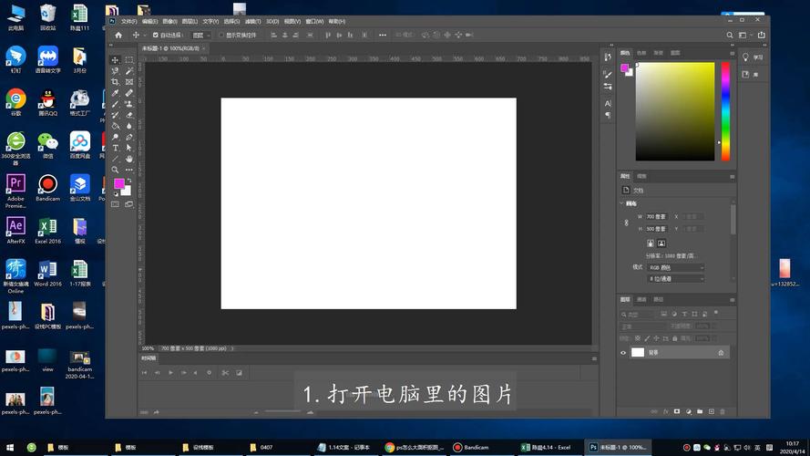810x456 pixels.
Task: Open the Libraries panel icon
Action: click(745, 75)
